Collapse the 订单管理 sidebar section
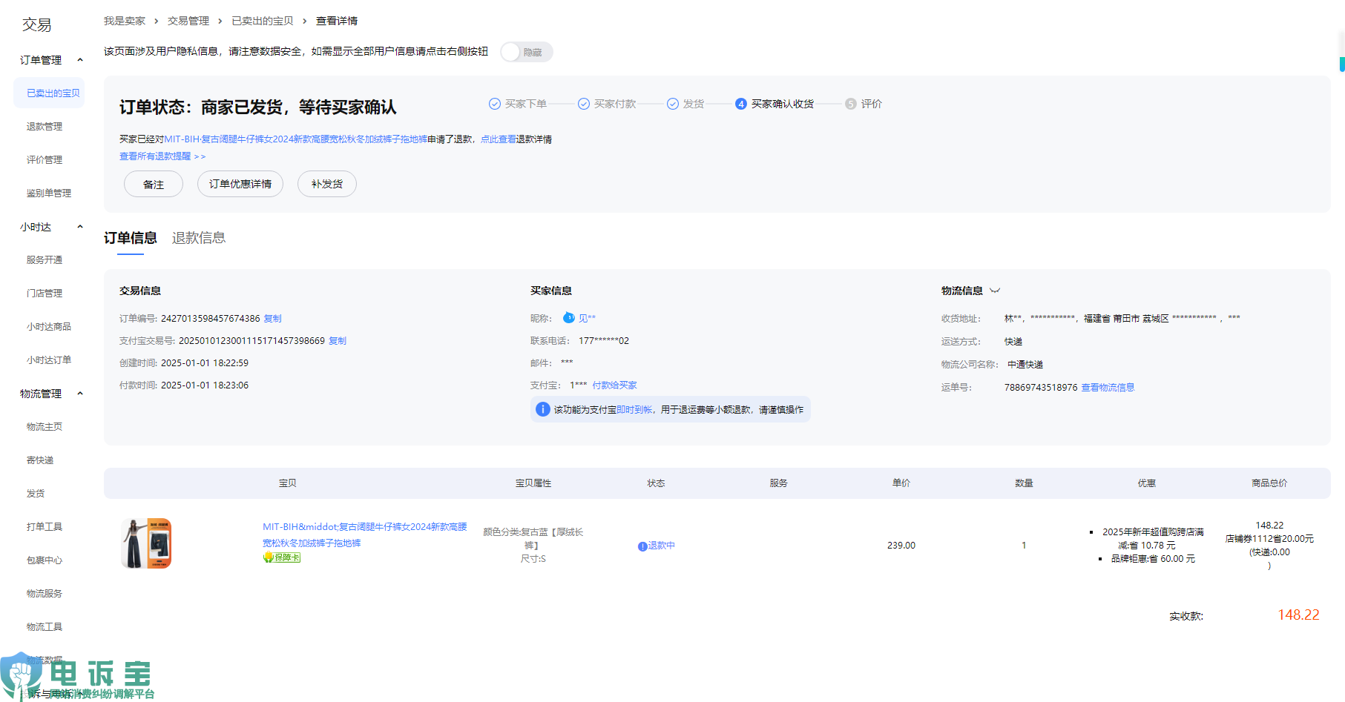The width and height of the screenshot is (1345, 702). pyautogui.click(x=80, y=60)
